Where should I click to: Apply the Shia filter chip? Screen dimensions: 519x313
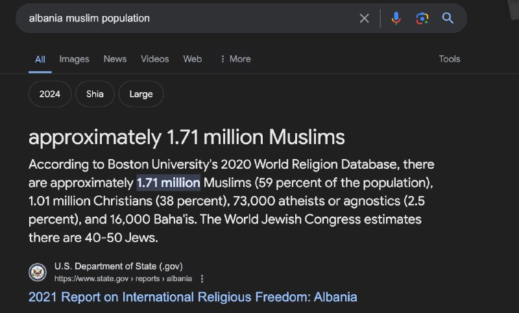95,94
